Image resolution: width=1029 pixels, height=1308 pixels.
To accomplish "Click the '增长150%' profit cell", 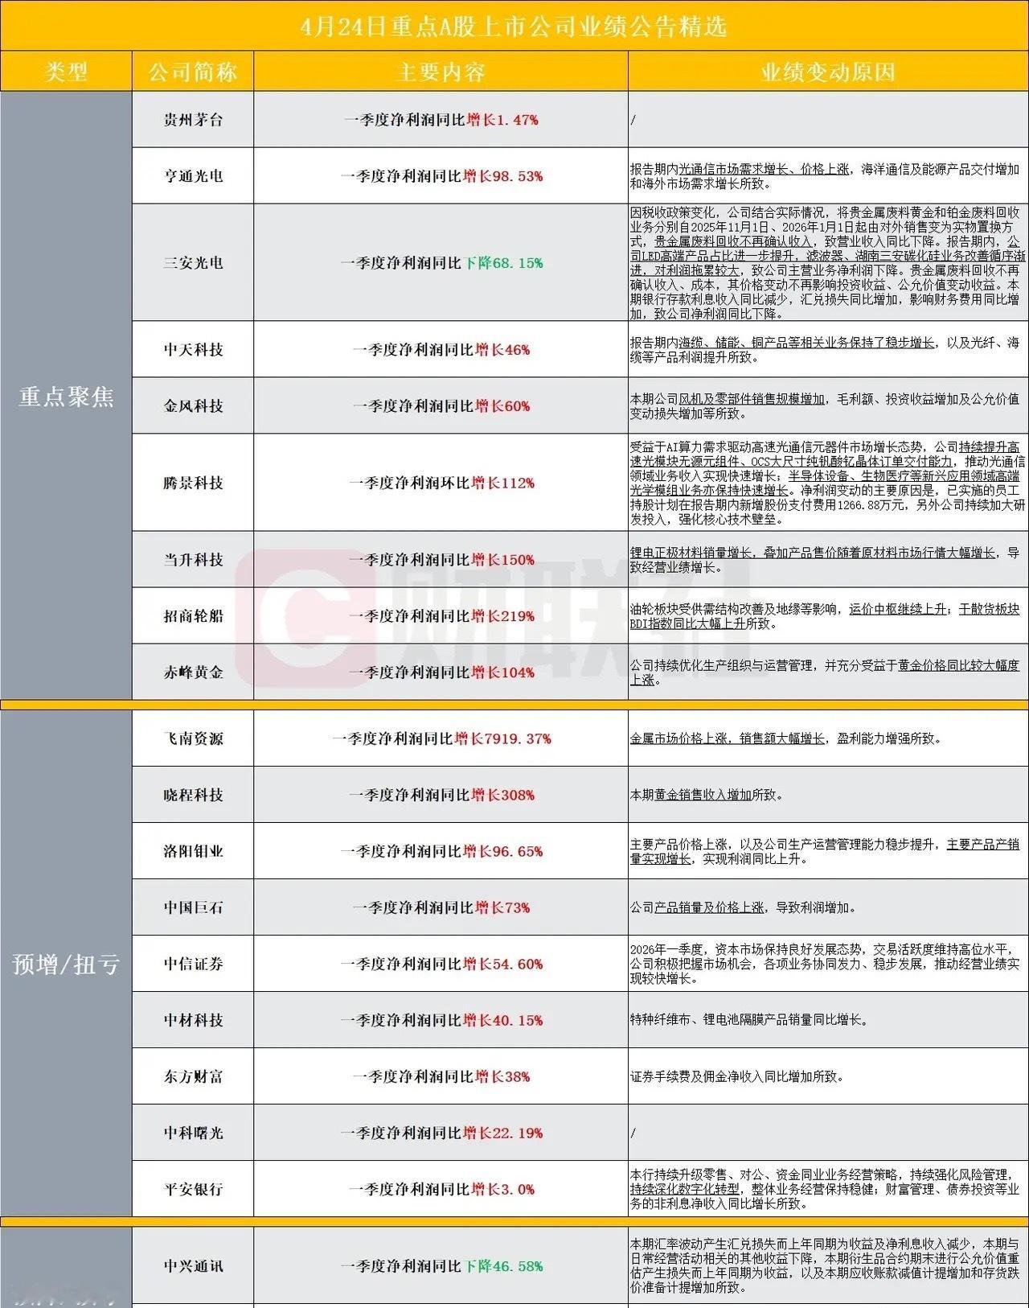I will (441, 560).
